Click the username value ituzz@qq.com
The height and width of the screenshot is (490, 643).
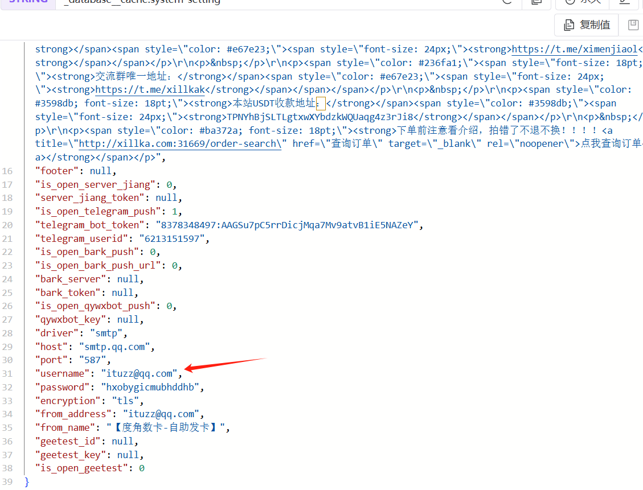(139, 374)
